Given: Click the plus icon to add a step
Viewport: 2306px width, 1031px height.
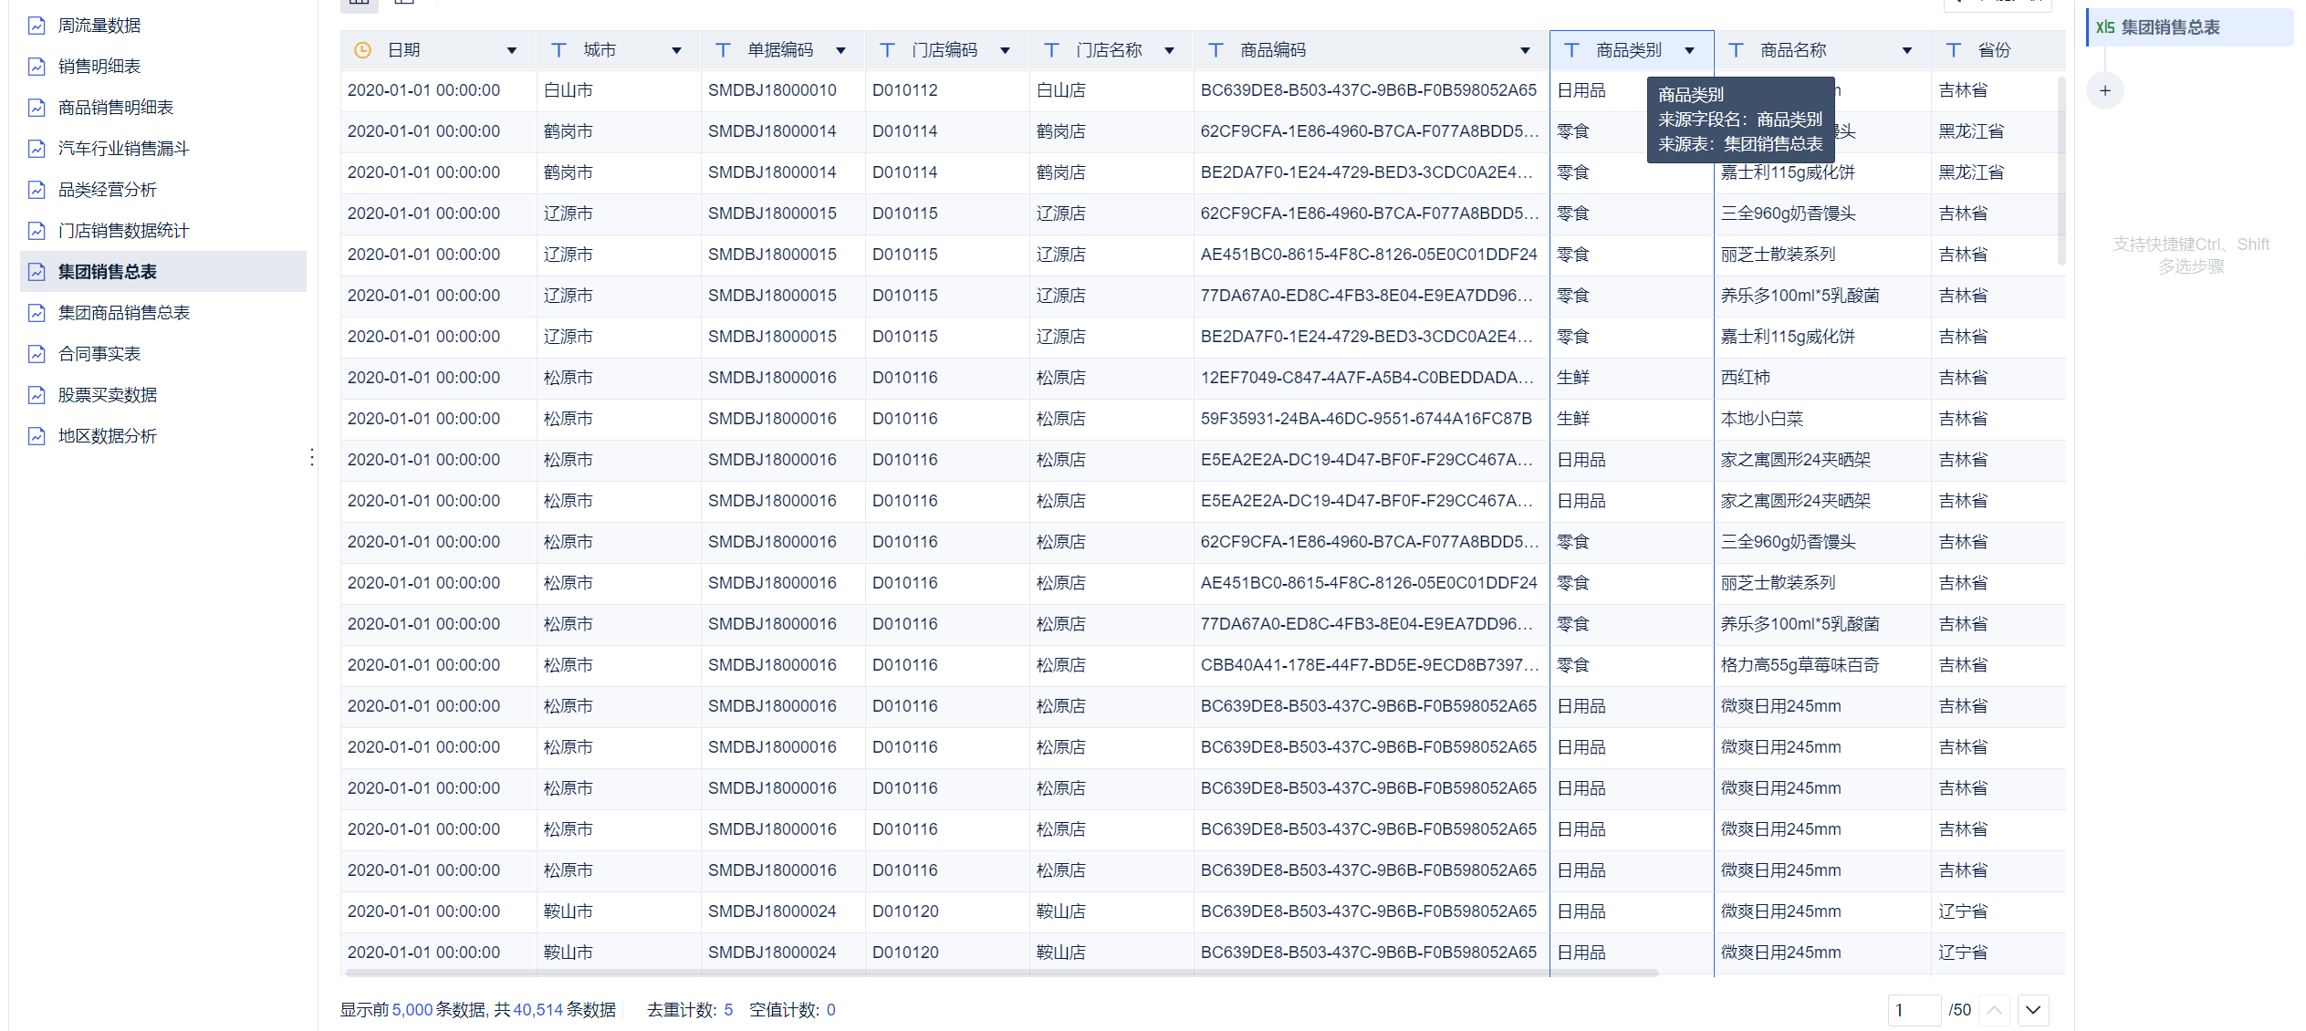Looking at the screenshot, I should (x=2104, y=90).
